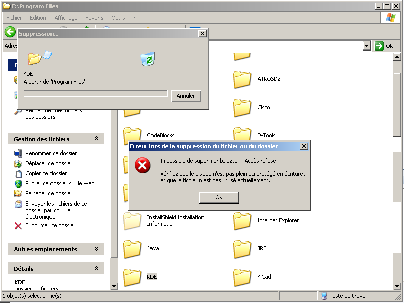Expand the Autres emplacements panel
This screenshot has height=303, width=404.
pos(96,249)
